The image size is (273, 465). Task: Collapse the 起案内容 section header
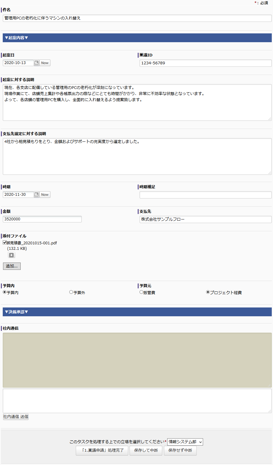(x=16, y=38)
